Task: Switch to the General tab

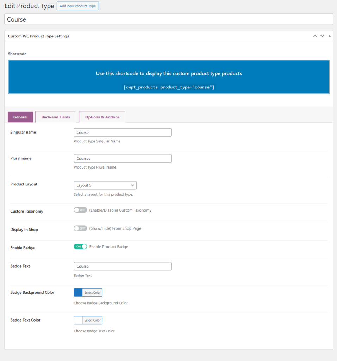Action: [20, 117]
